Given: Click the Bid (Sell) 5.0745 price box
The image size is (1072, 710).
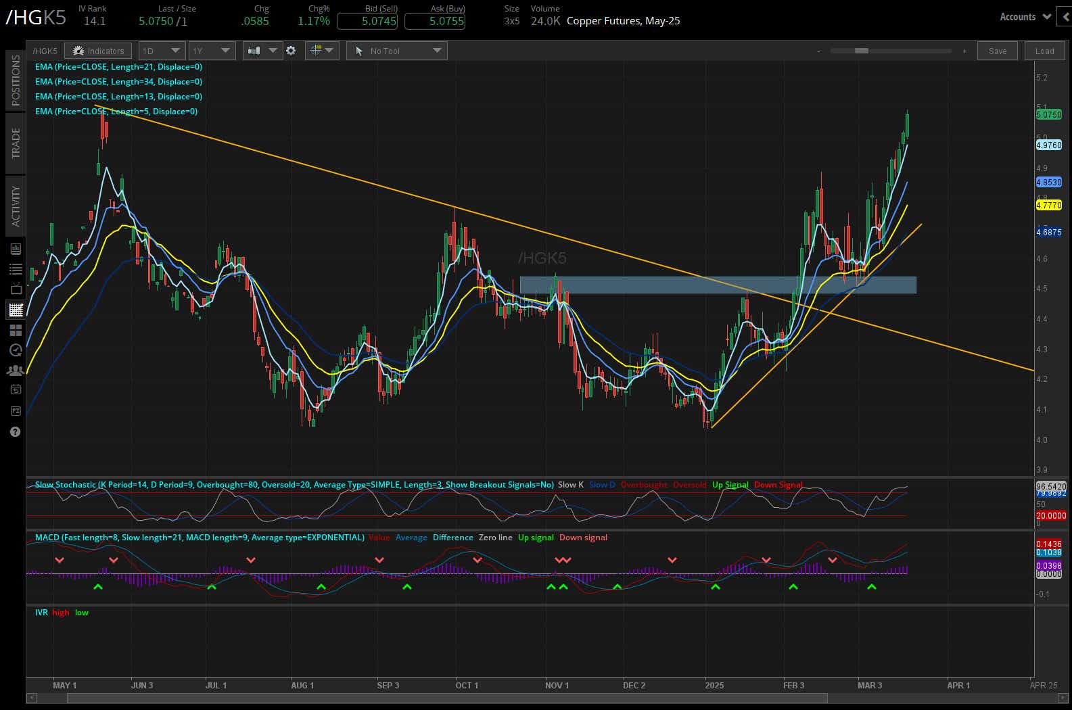Looking at the screenshot, I should pyautogui.click(x=367, y=21).
